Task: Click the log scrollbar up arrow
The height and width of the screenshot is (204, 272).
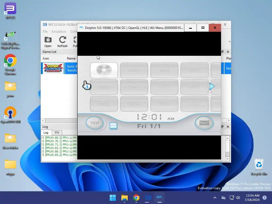Action: coord(227,138)
